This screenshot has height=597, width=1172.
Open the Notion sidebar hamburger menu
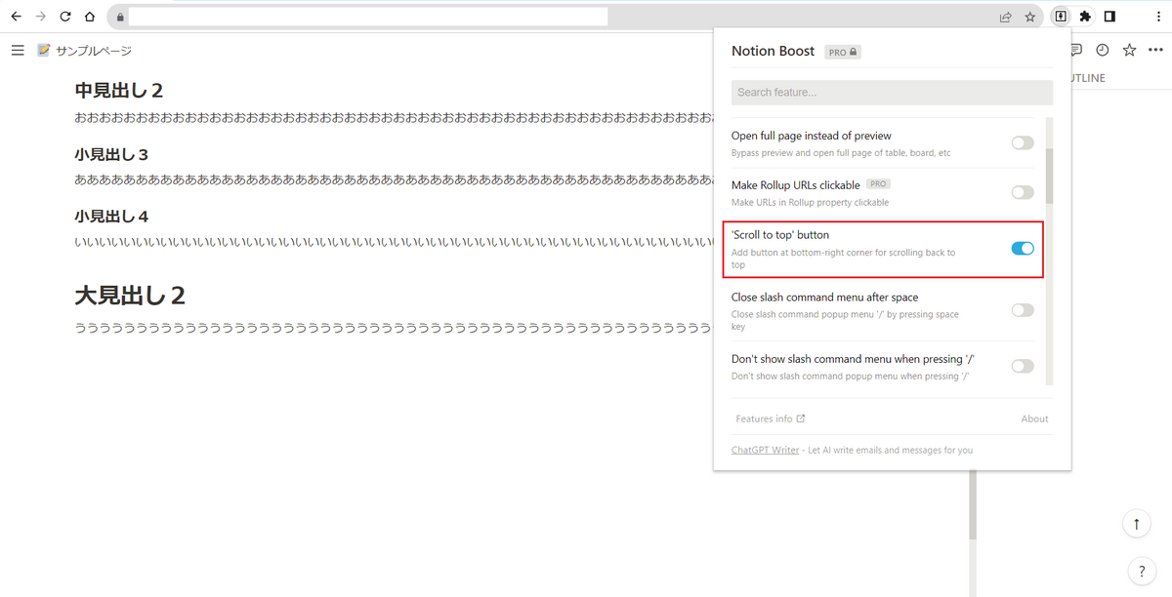[18, 50]
